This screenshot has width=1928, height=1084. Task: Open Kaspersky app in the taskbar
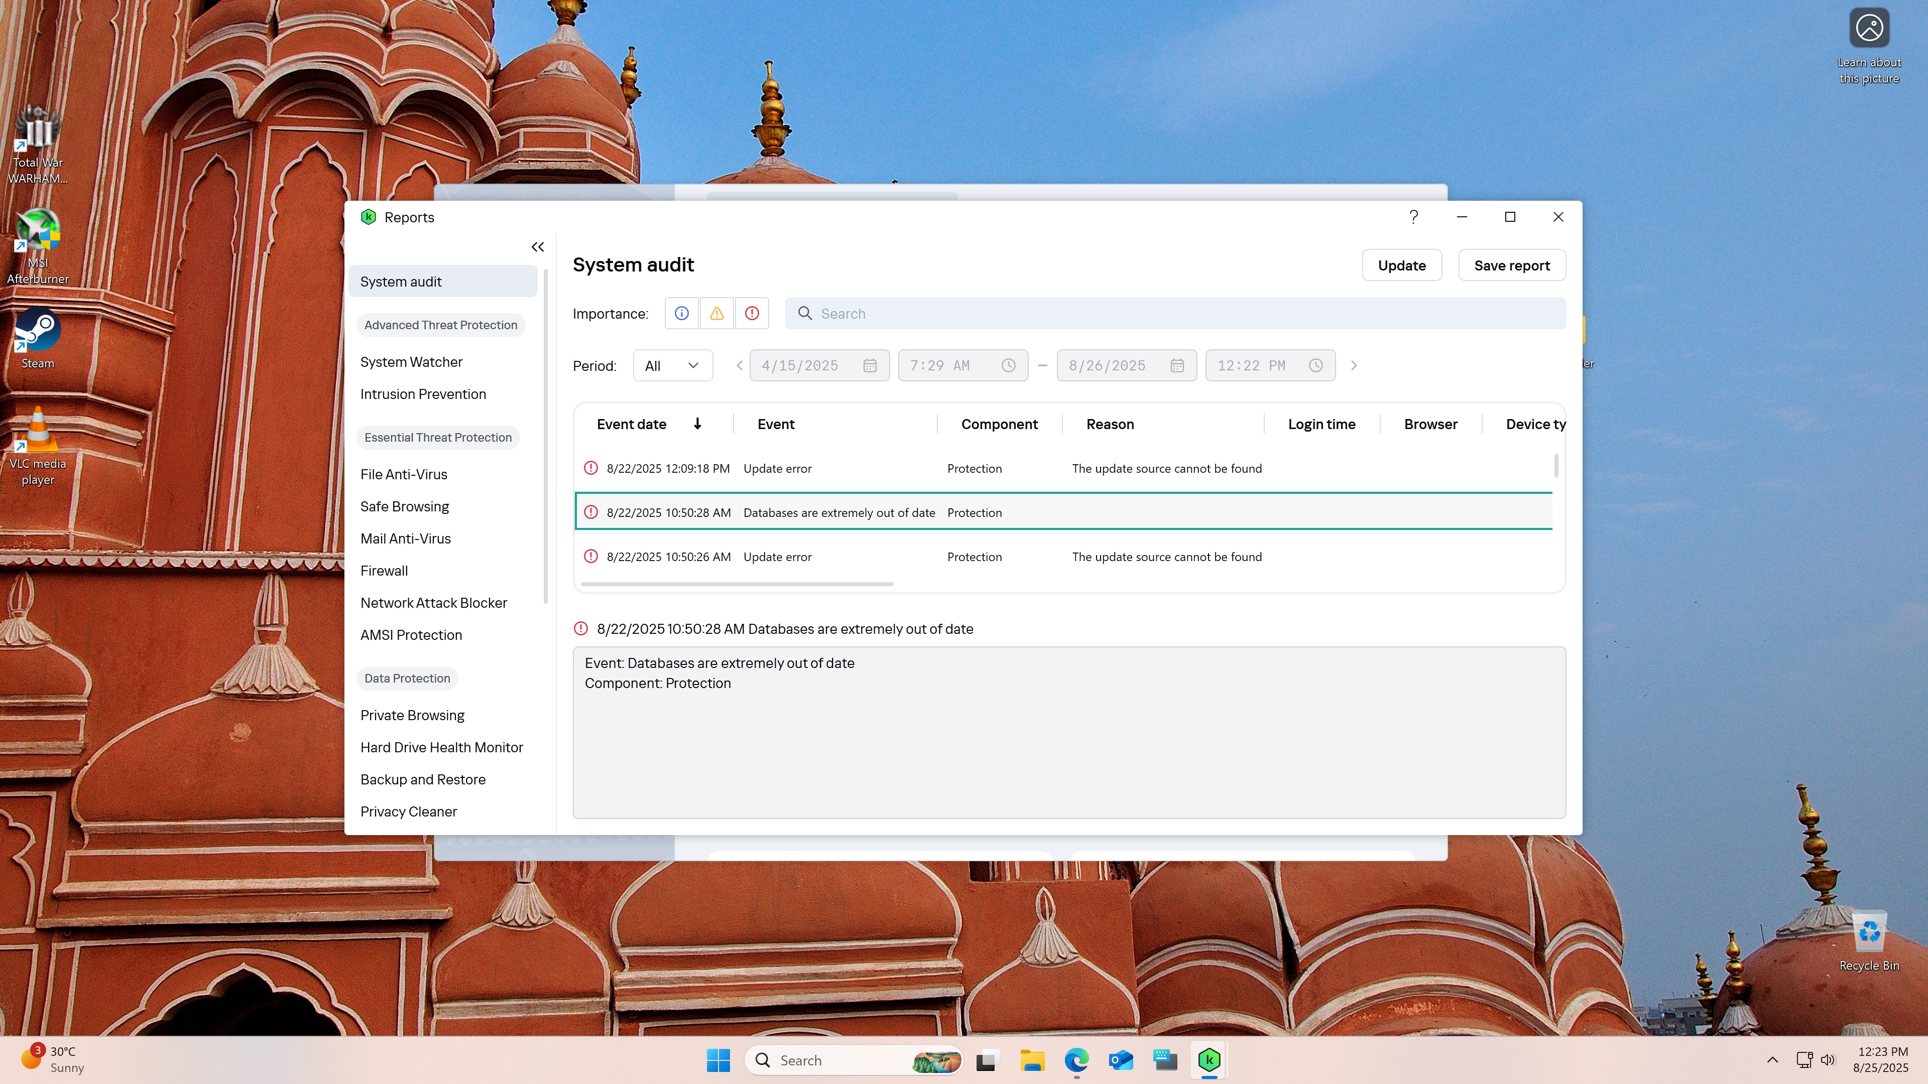[1209, 1060]
